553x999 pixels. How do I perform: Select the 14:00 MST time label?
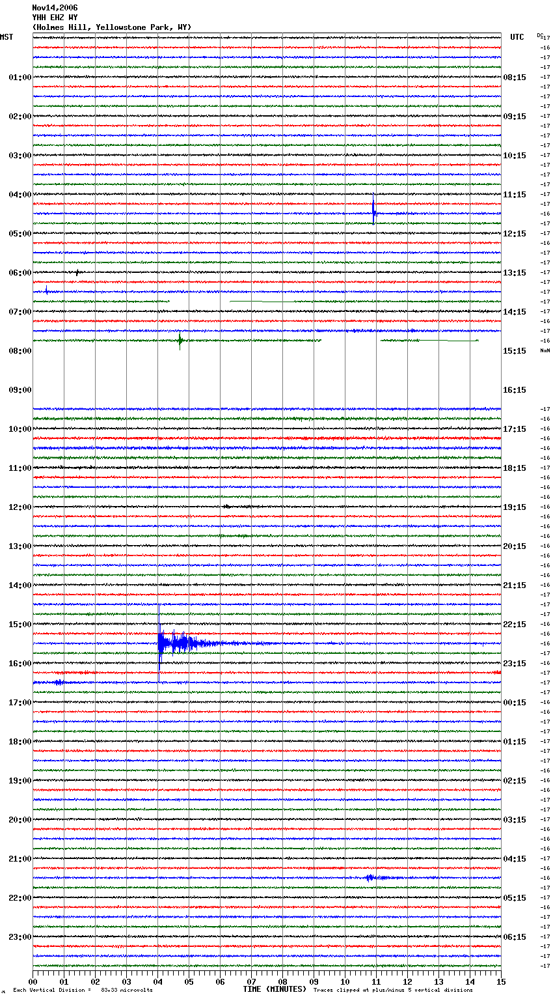20,585
